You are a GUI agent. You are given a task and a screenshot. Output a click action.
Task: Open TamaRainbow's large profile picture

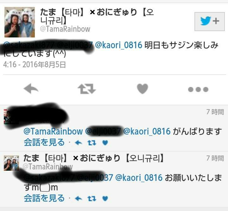point(20,22)
